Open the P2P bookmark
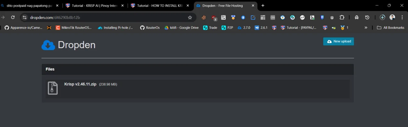 (228, 28)
